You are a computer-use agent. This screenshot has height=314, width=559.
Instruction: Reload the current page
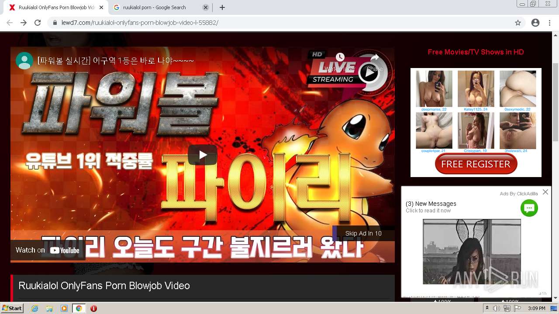(38, 23)
